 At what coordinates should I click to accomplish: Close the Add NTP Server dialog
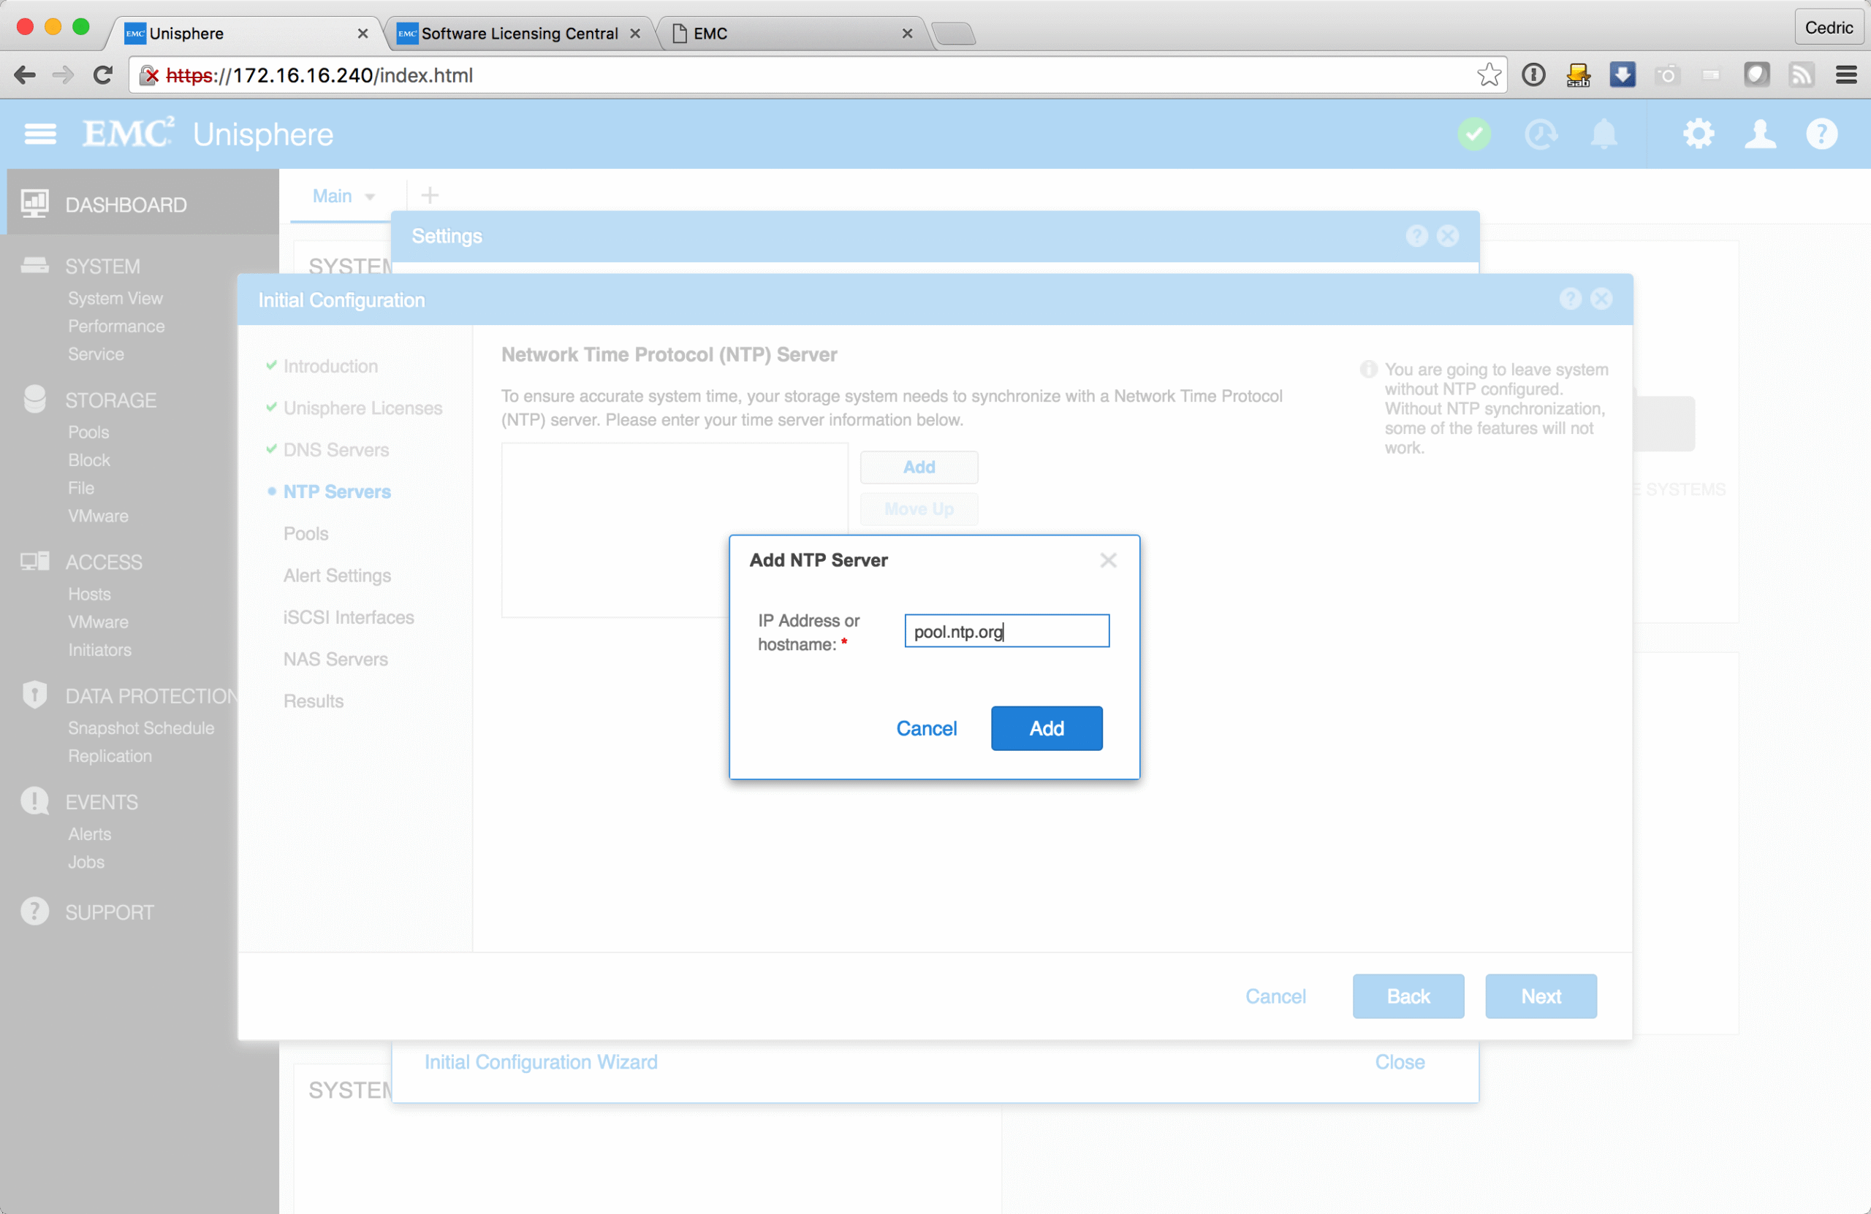pos(1108,560)
